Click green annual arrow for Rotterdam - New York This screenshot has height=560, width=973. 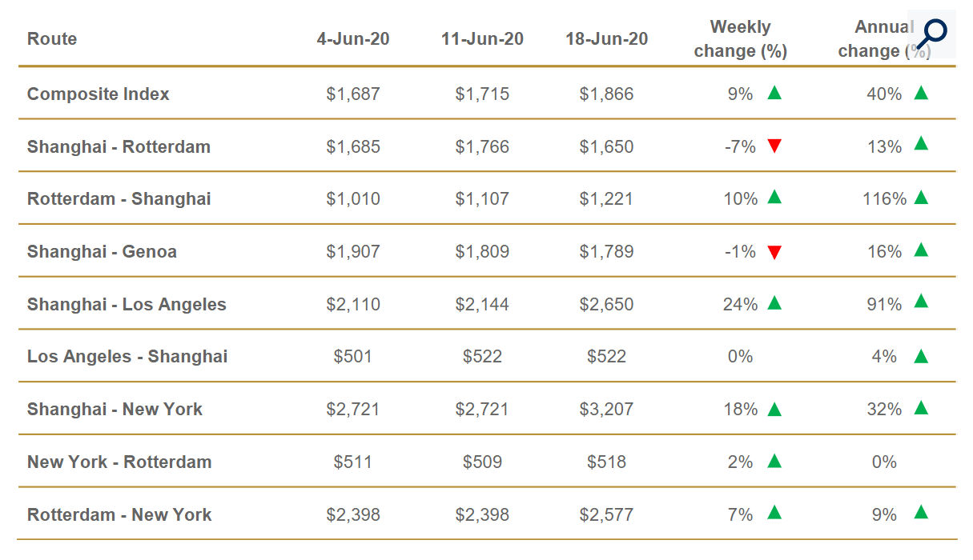coord(921,514)
